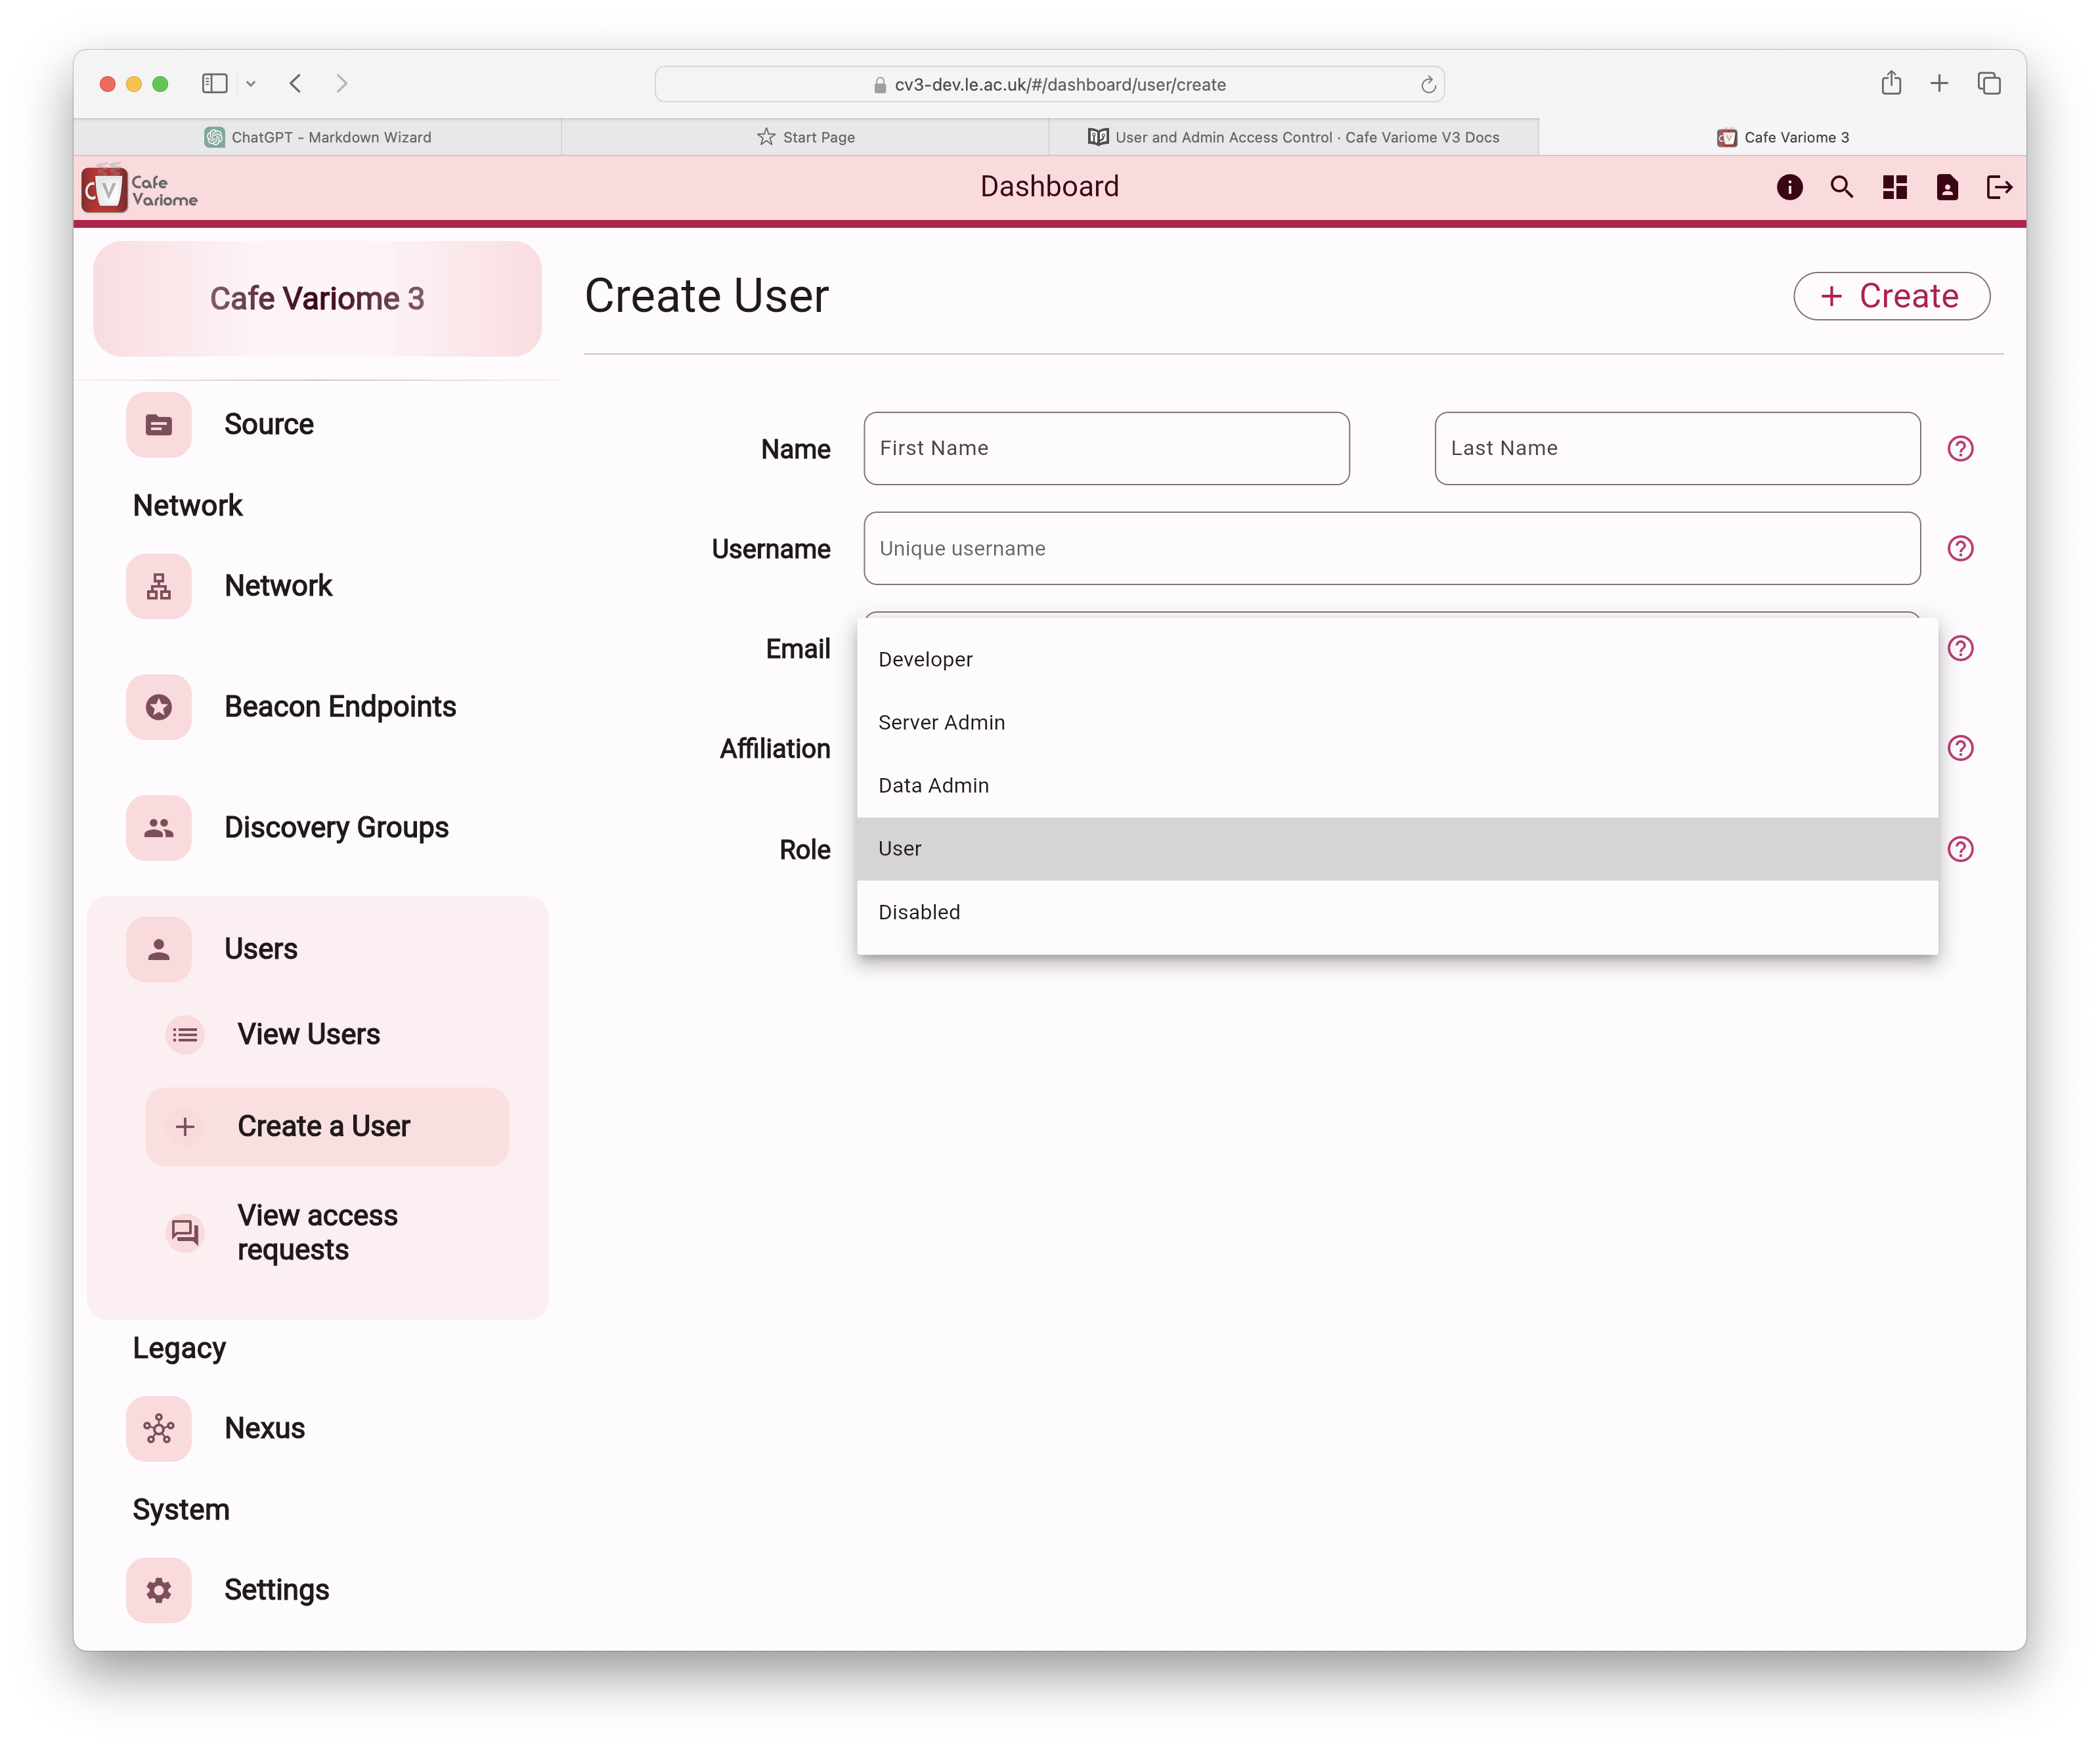Switch to Start Page tab

coord(805,138)
